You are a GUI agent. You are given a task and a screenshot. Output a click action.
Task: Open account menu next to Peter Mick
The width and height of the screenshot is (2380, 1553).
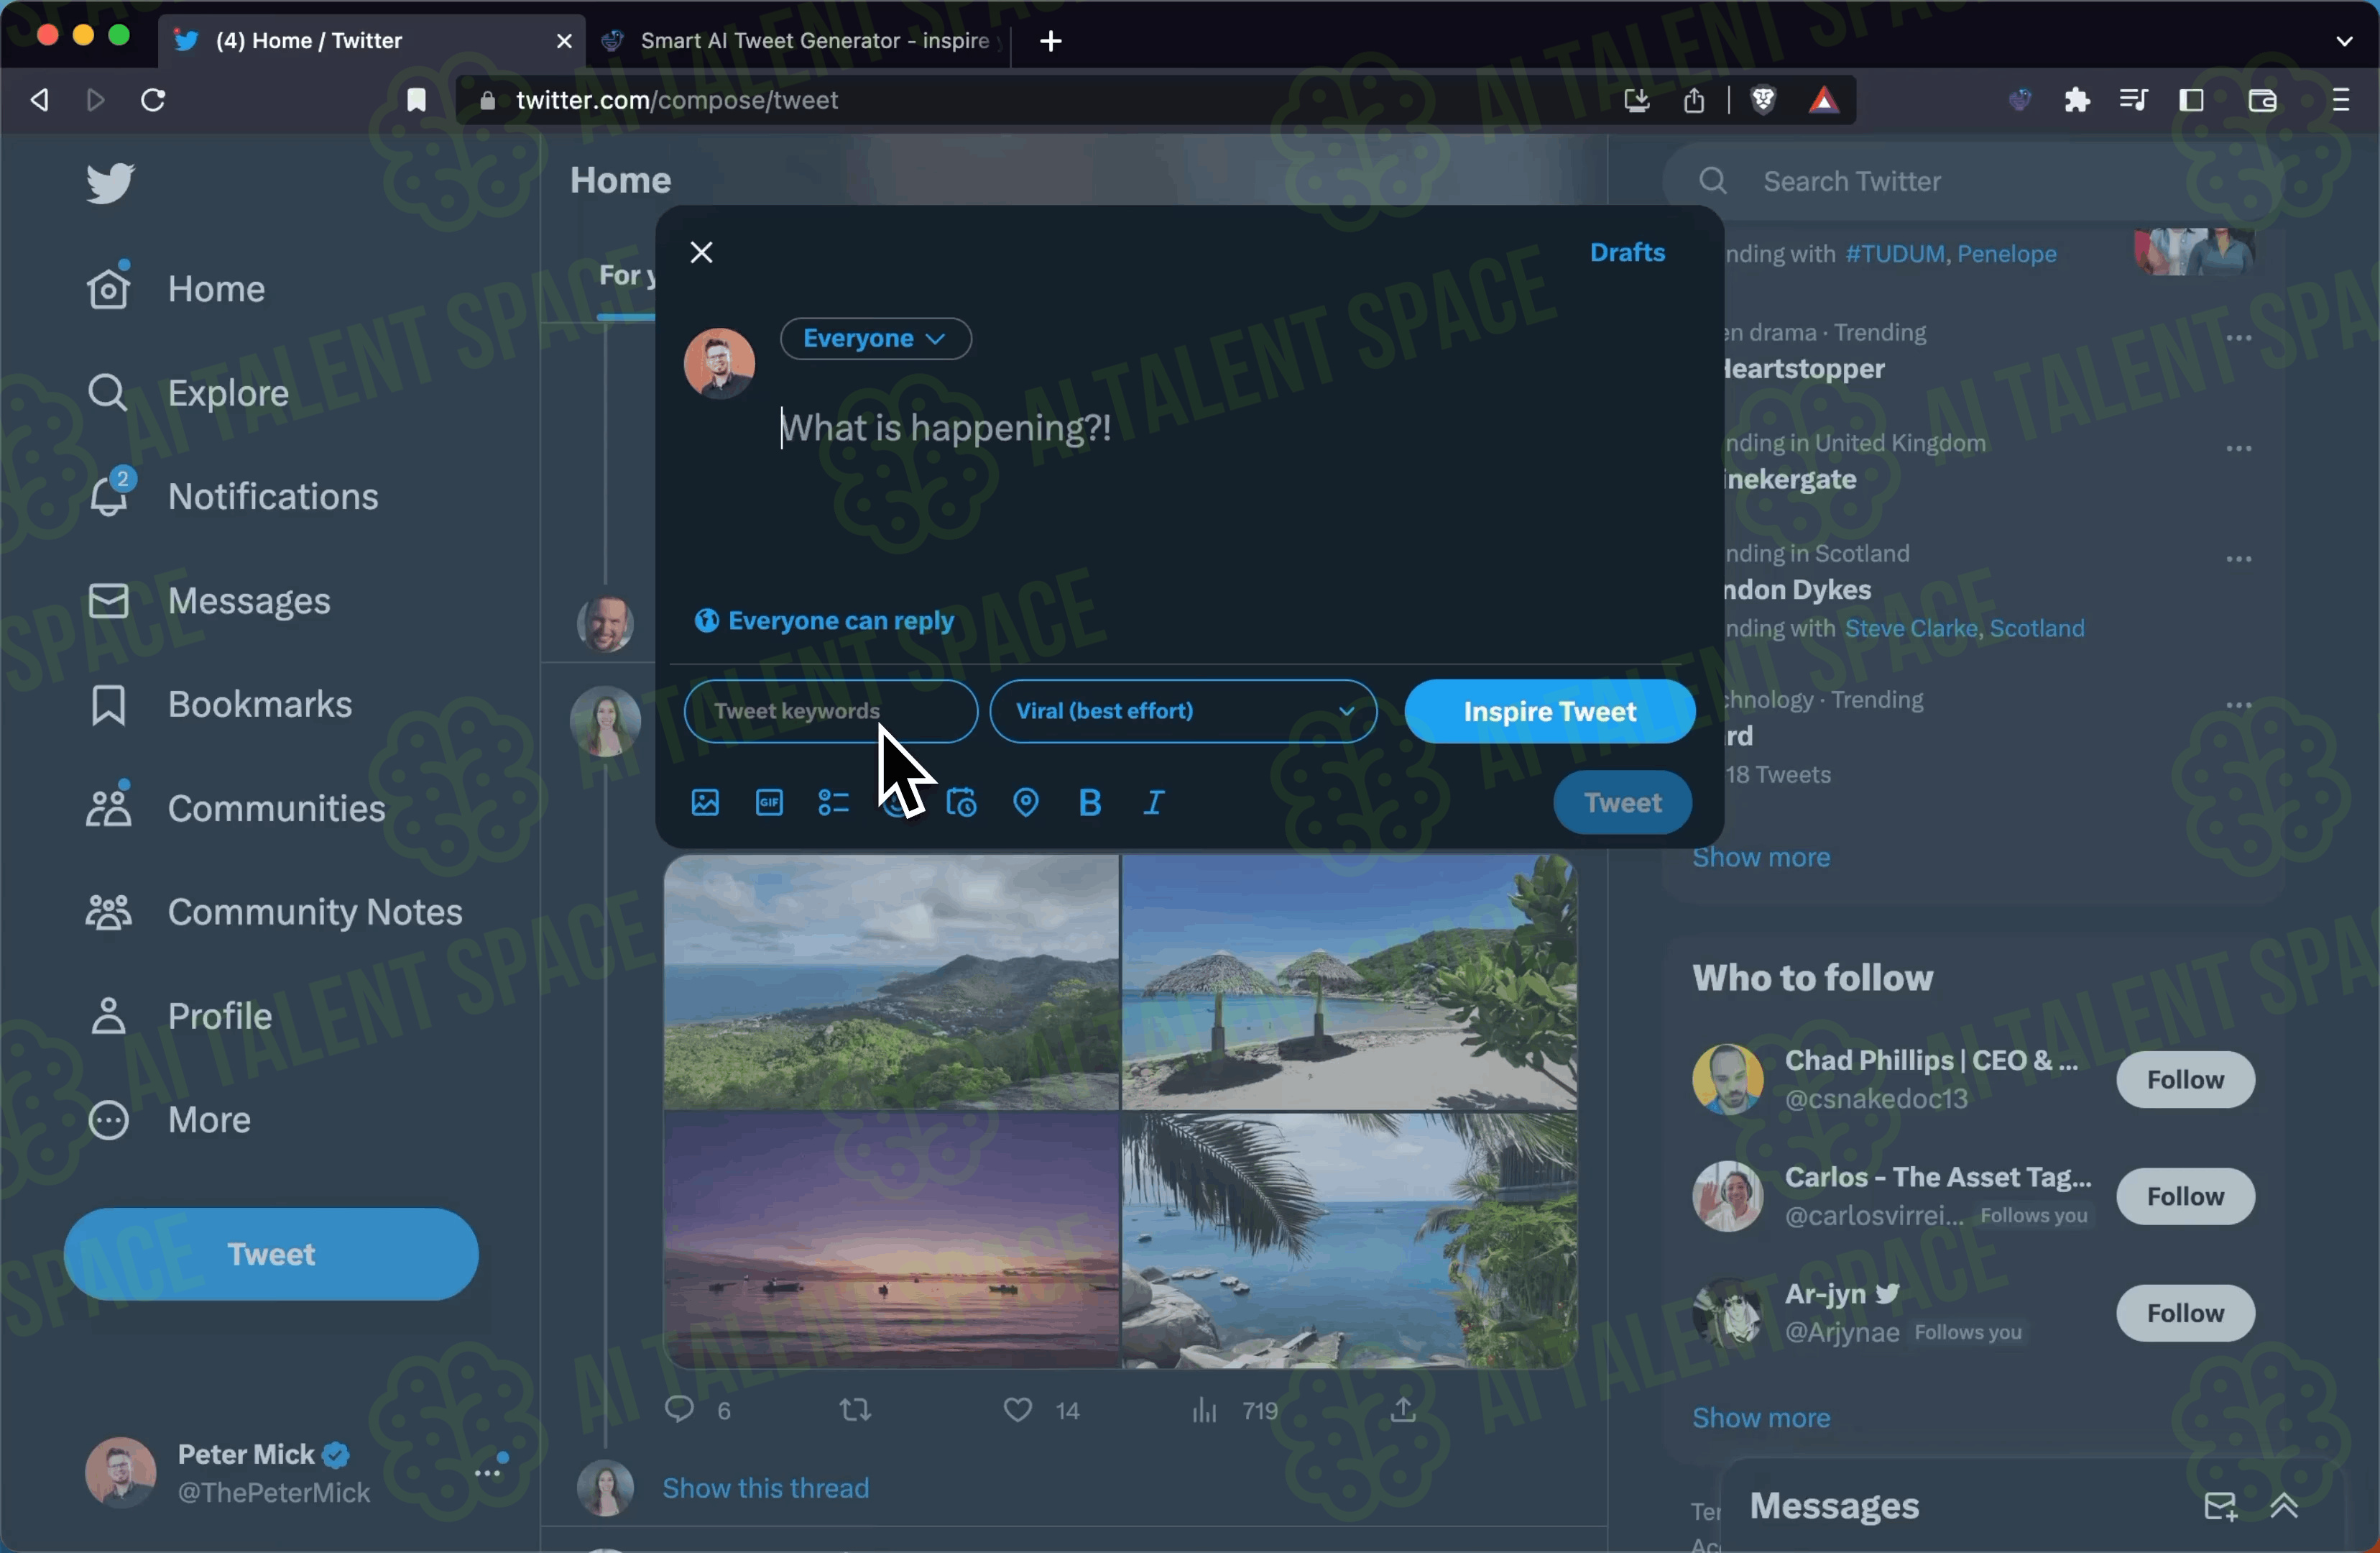(x=488, y=1473)
